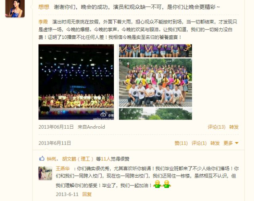Open 评论(1) comments link
Screen dimensions: 254x201
199,143
